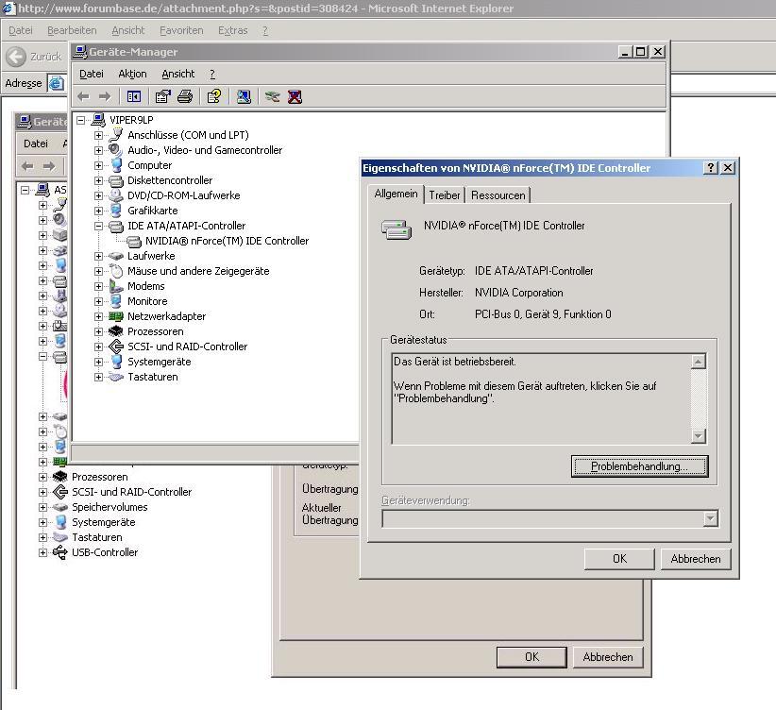Open the Bearbeiten menu in Internet Explorer
The width and height of the screenshot is (776, 710).
72,30
